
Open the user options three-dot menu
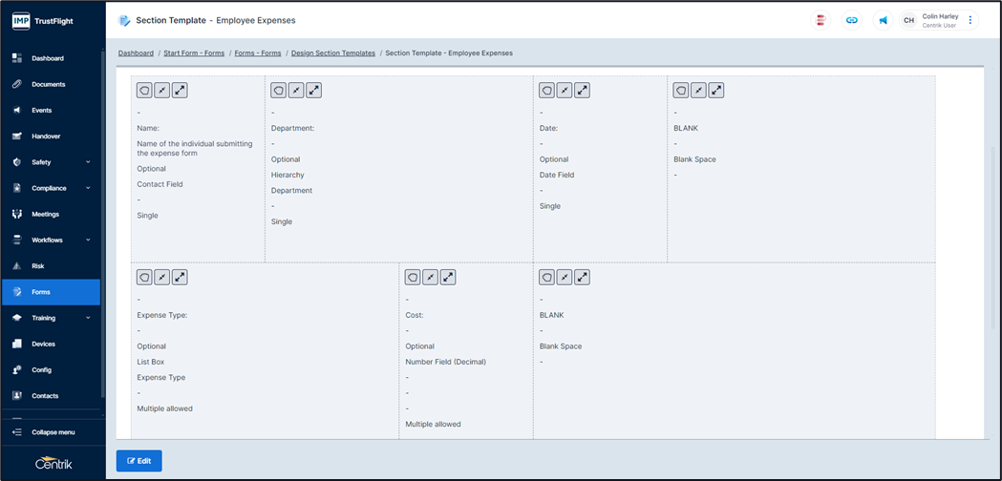coord(970,20)
